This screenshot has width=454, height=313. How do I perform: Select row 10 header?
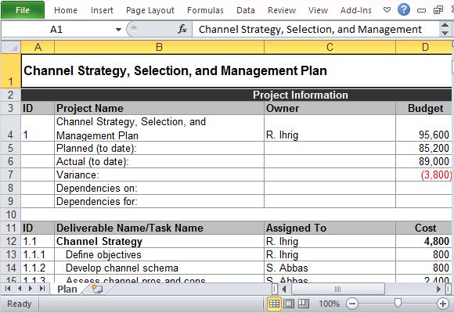click(x=11, y=214)
